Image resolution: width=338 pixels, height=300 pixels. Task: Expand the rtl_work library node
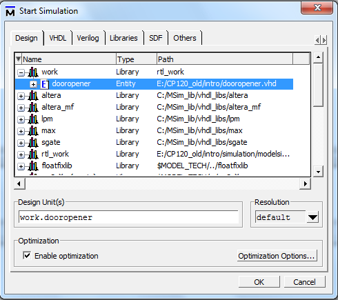coord(21,154)
